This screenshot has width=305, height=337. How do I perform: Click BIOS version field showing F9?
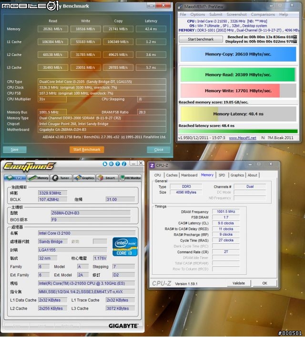click(91, 220)
